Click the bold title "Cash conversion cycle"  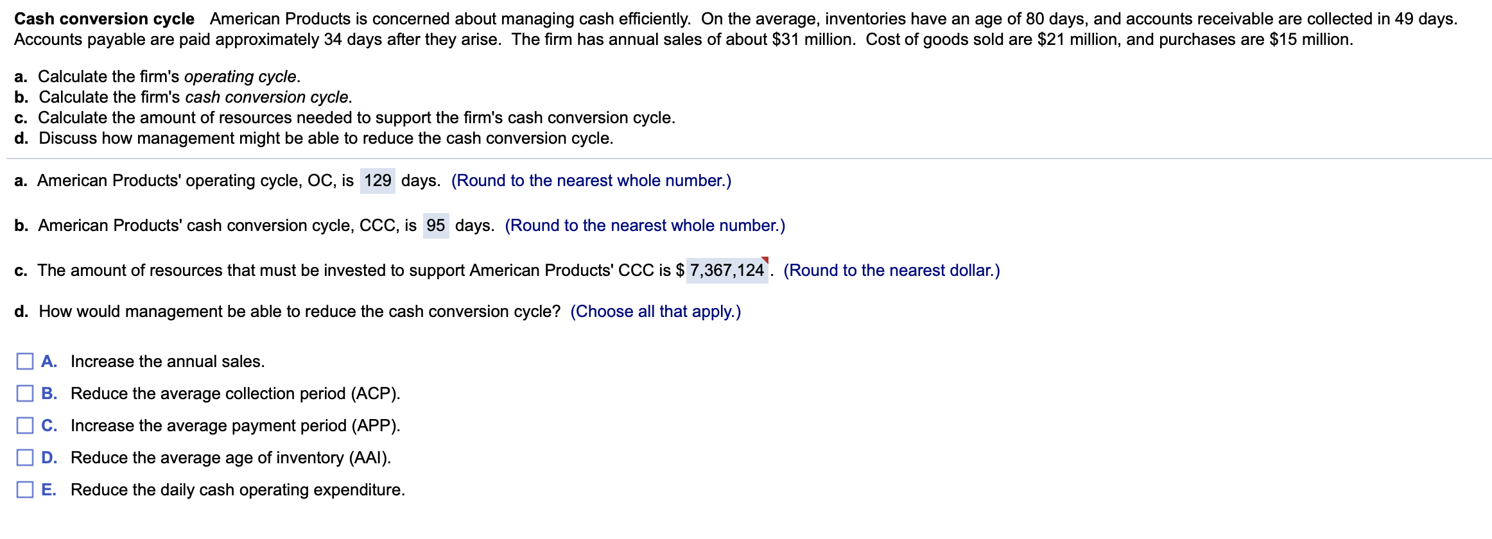tap(103, 18)
